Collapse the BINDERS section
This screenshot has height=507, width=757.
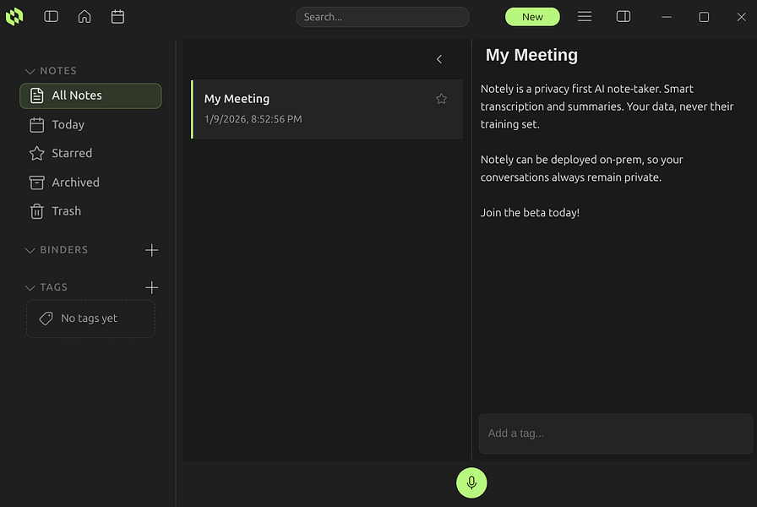pyautogui.click(x=30, y=251)
